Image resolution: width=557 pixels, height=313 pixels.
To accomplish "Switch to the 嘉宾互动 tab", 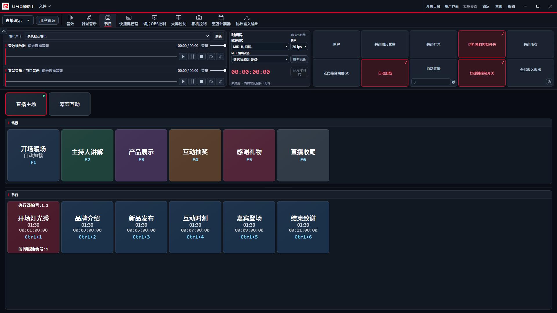I will tap(70, 104).
